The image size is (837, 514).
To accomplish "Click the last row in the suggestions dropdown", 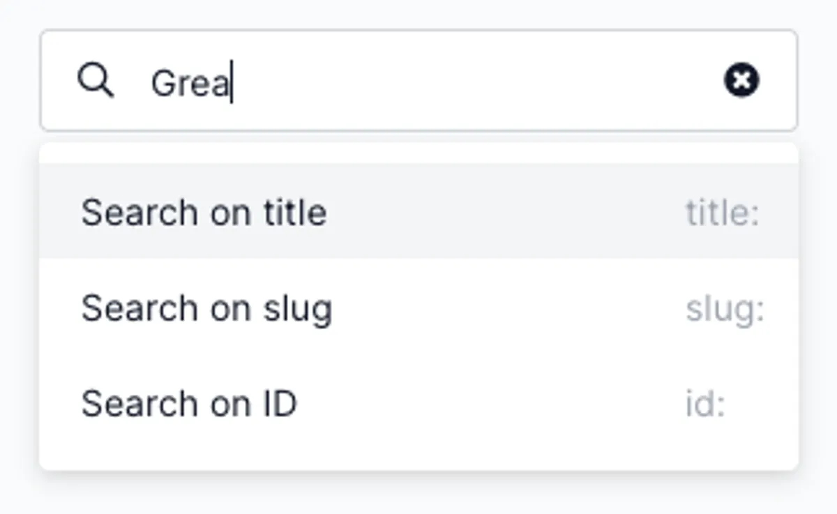I will [x=418, y=403].
